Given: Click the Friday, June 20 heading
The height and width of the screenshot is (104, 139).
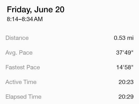Looking at the screenshot, I should pyautogui.click(x=36, y=10).
